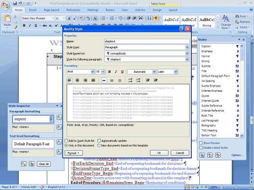Enable Disable Linked Styles checkbox
Viewport: 254px width, 190px height.
201,148
